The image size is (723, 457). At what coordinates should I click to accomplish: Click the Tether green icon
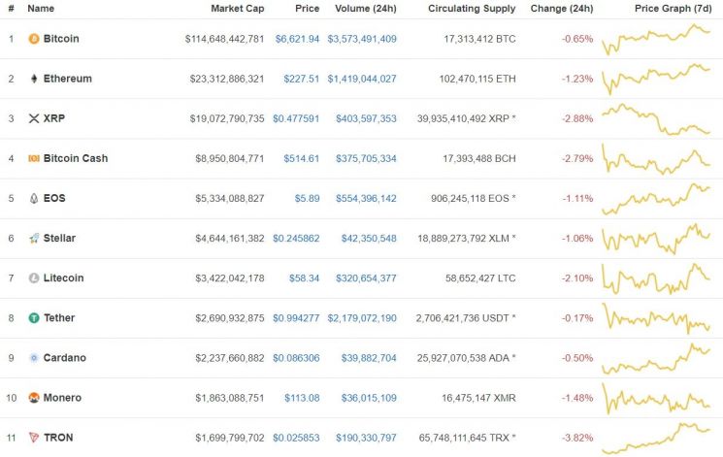tap(34, 317)
